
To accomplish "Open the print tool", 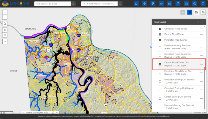I will 203,4.
